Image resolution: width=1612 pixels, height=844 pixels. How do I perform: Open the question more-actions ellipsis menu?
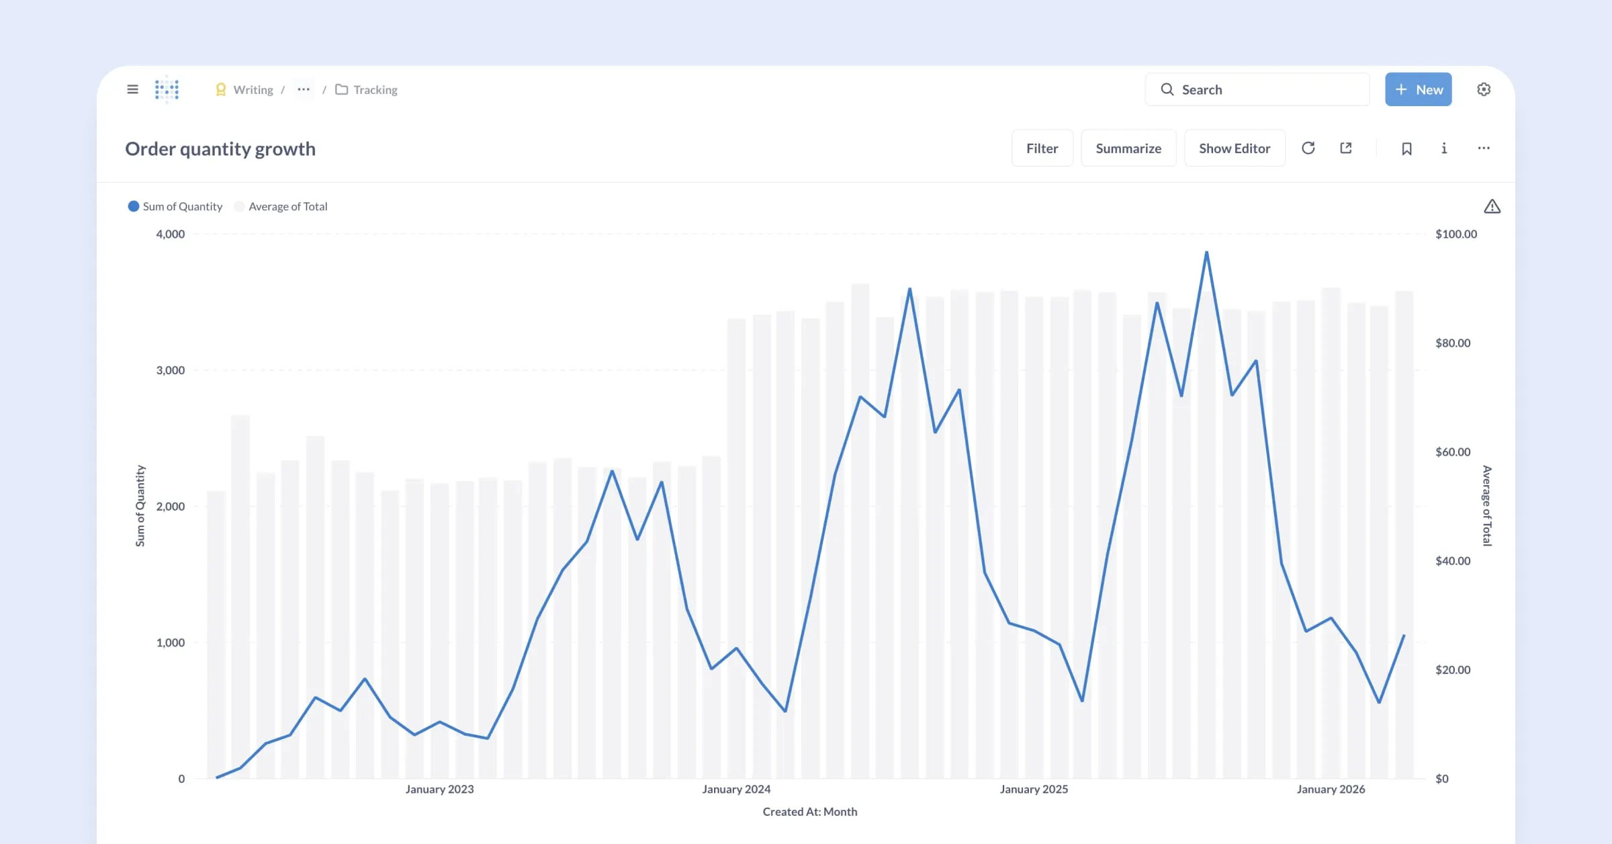point(1484,149)
